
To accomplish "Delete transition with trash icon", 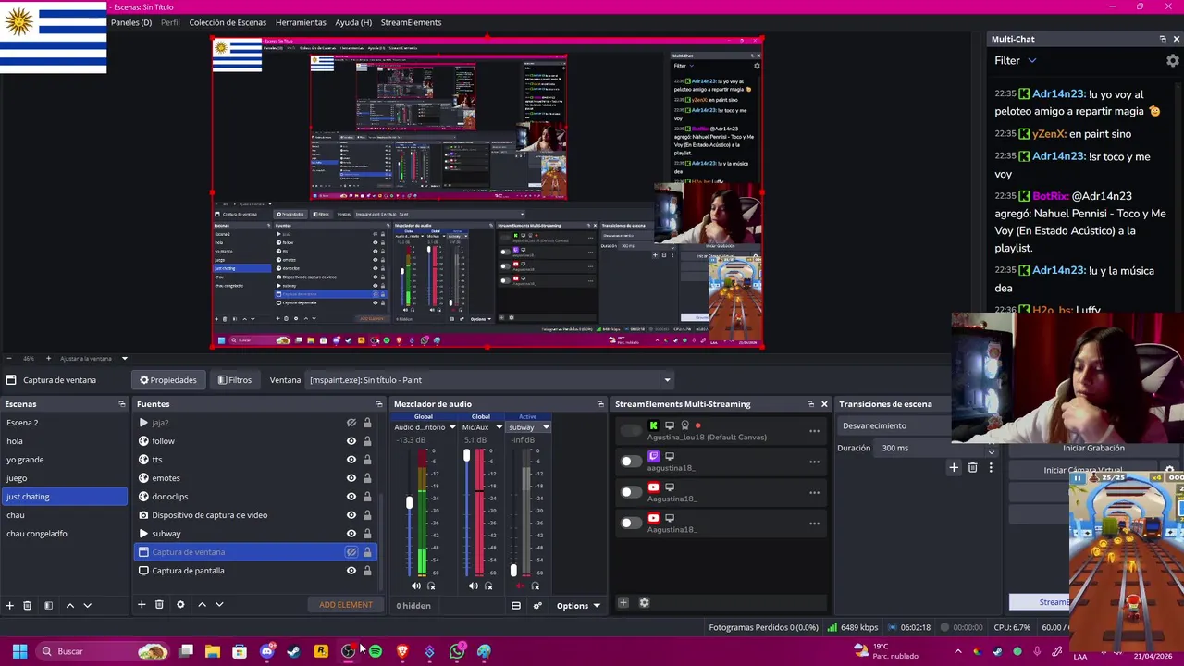I will [x=972, y=468].
